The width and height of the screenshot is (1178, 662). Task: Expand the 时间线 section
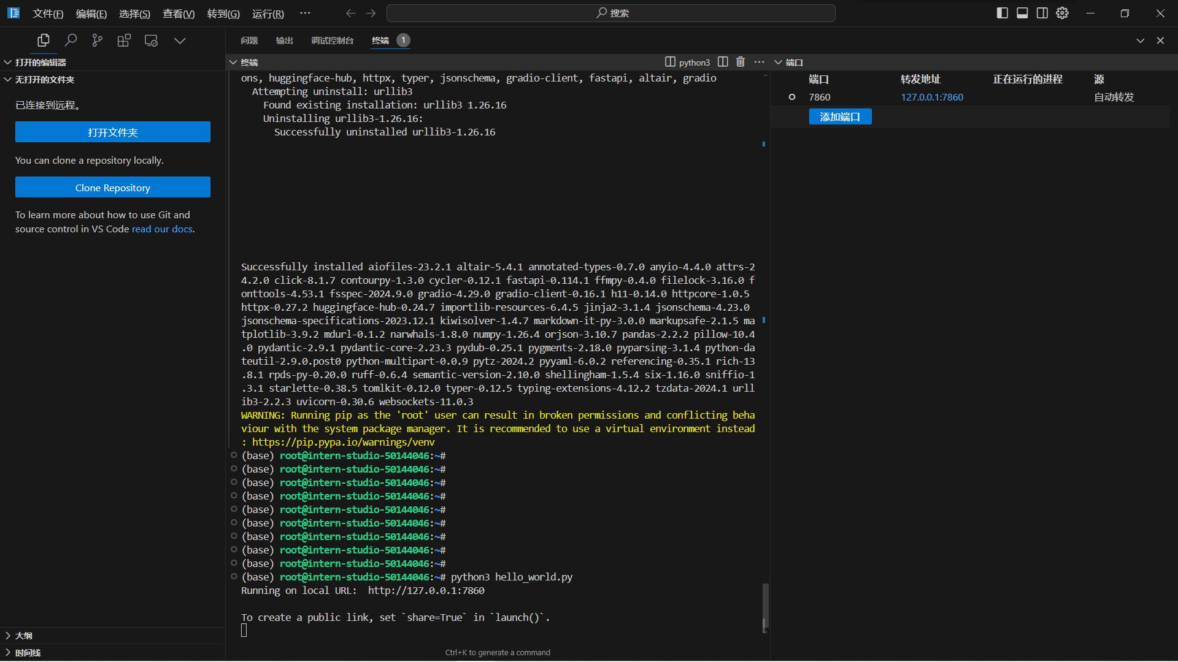(113, 653)
